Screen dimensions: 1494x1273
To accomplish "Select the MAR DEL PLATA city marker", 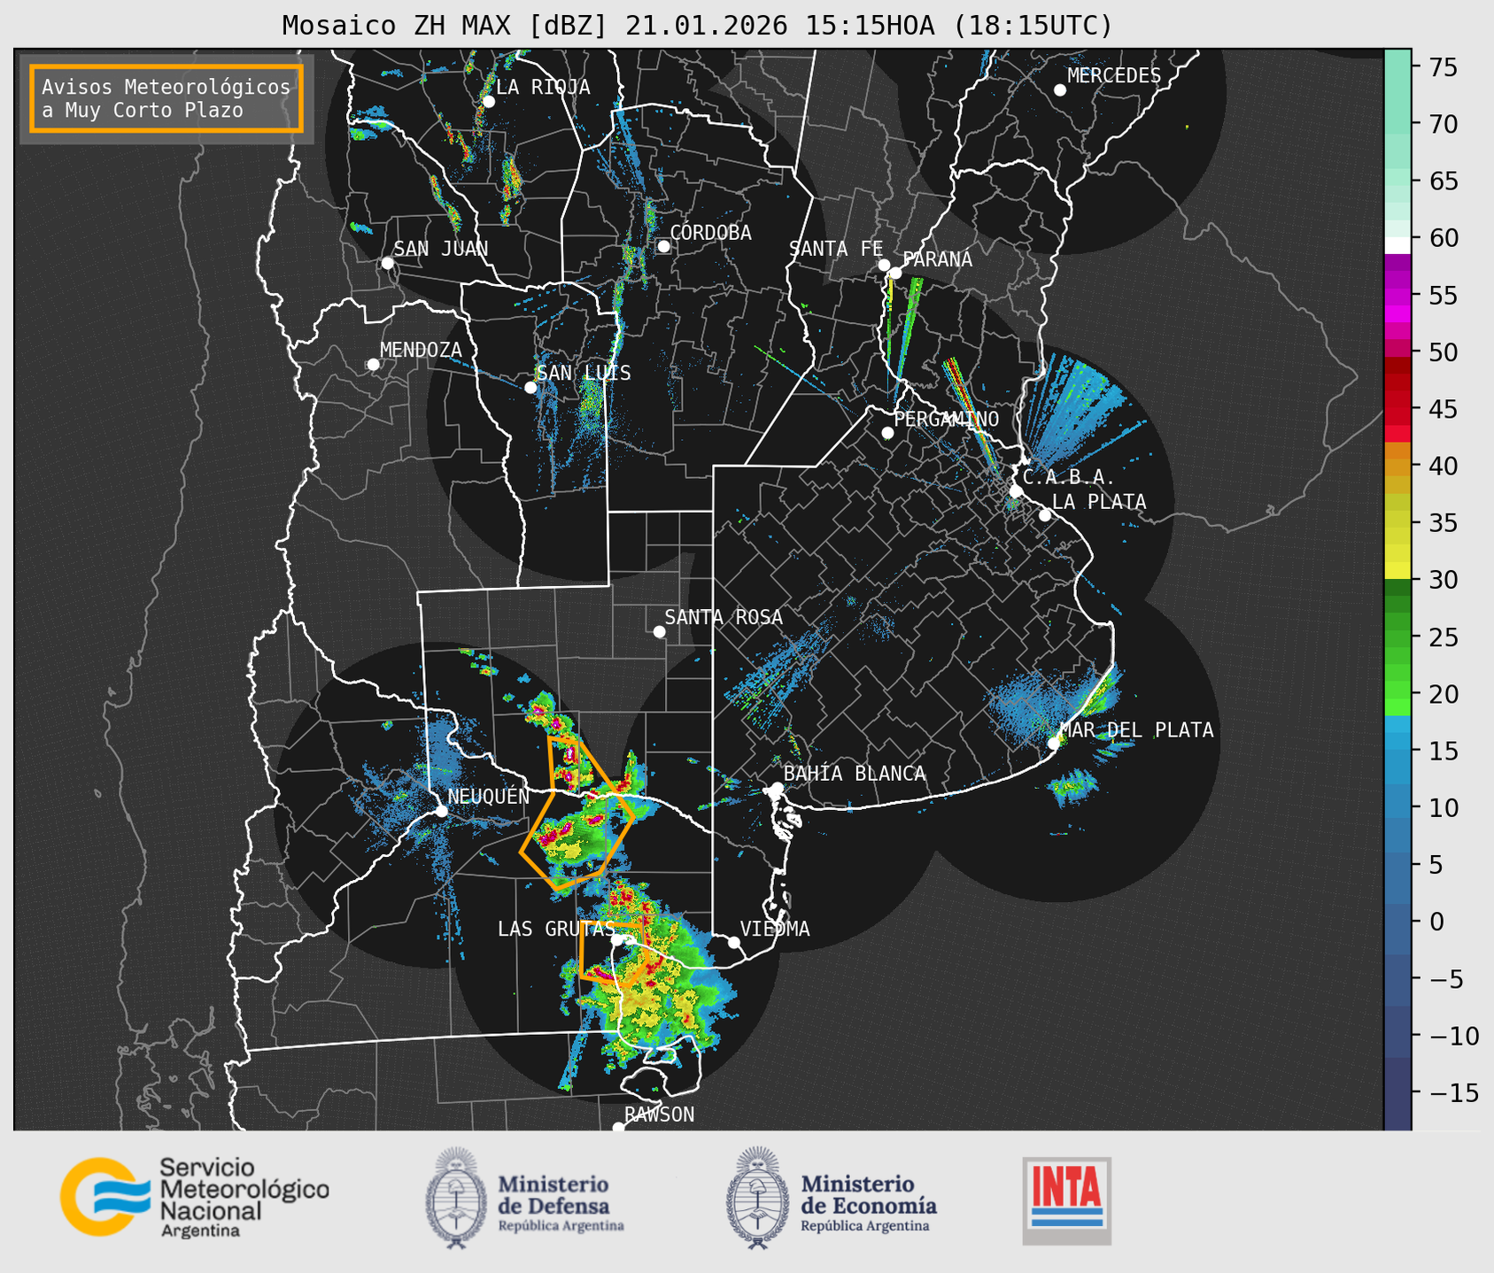I will [x=1053, y=743].
